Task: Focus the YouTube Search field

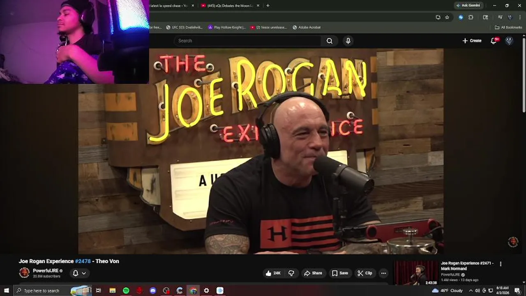Action: 248,41
